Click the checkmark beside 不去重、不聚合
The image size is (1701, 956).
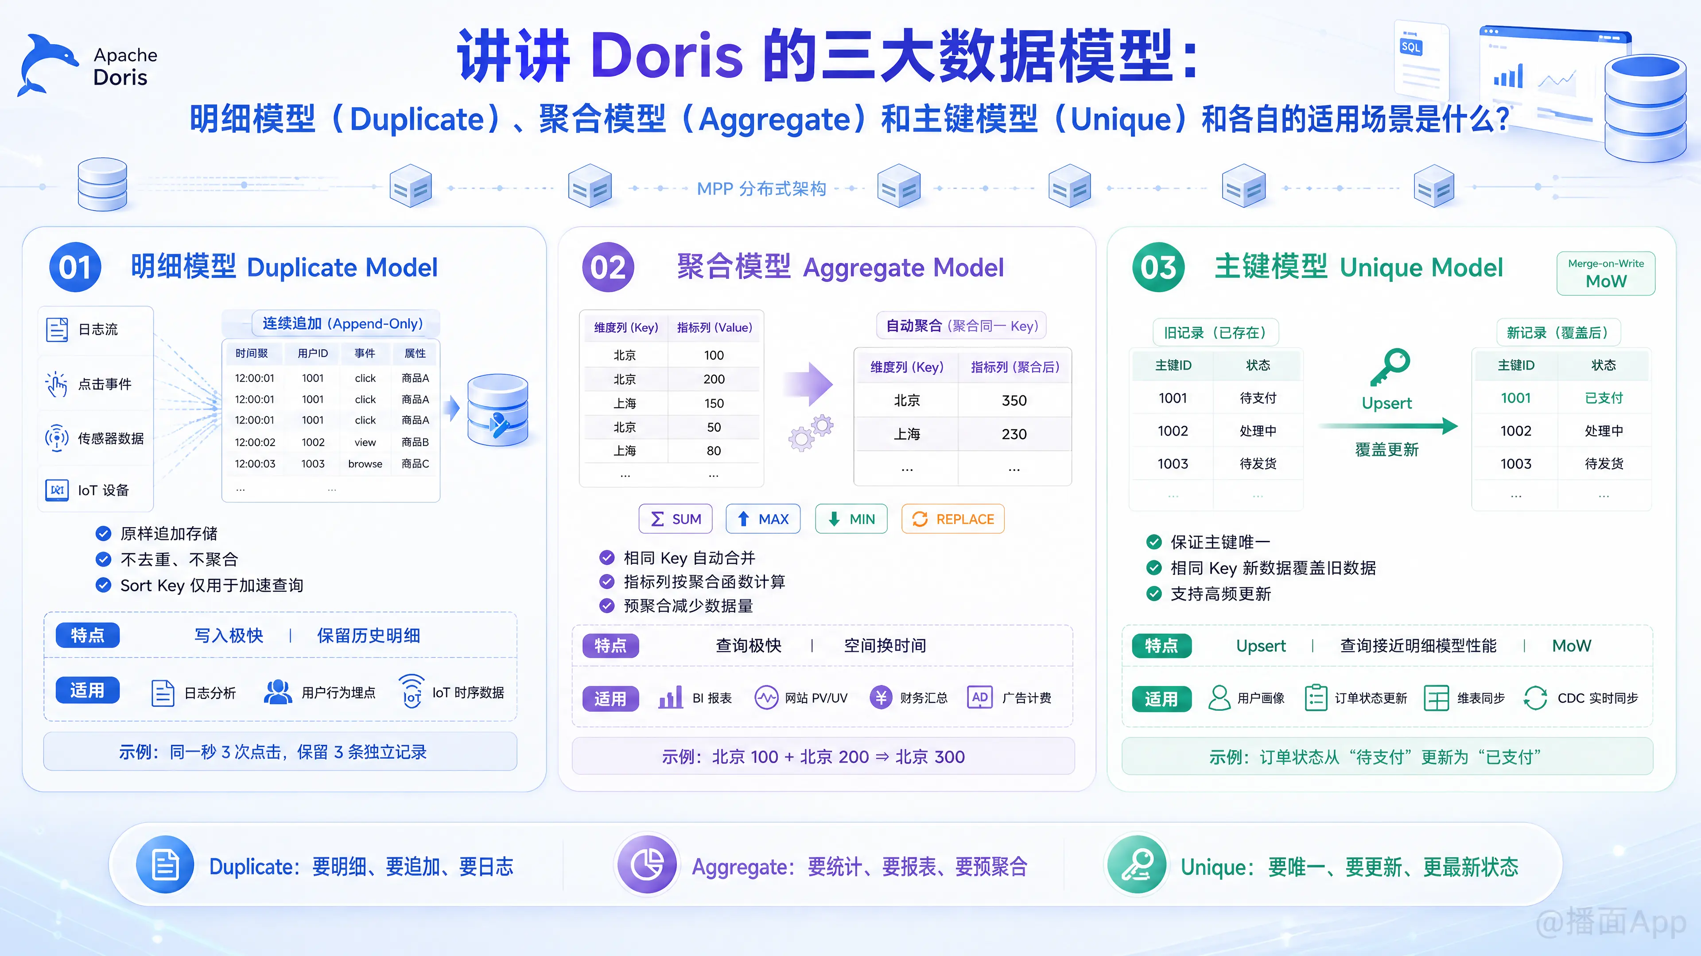[104, 559]
